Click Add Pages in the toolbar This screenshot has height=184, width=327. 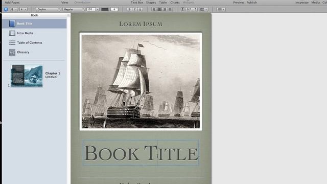(12, 3)
